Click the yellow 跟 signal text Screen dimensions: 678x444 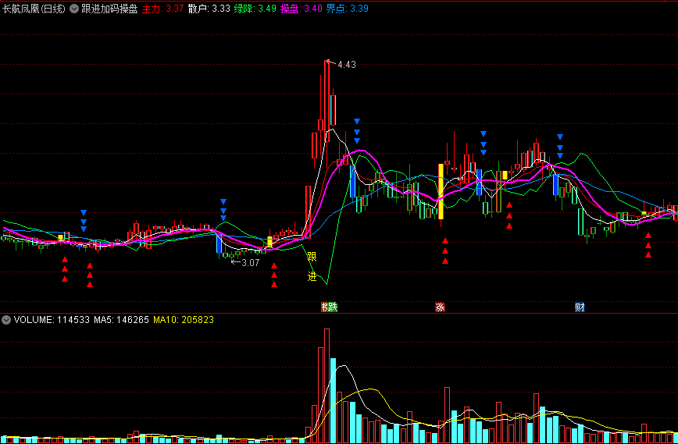click(312, 257)
